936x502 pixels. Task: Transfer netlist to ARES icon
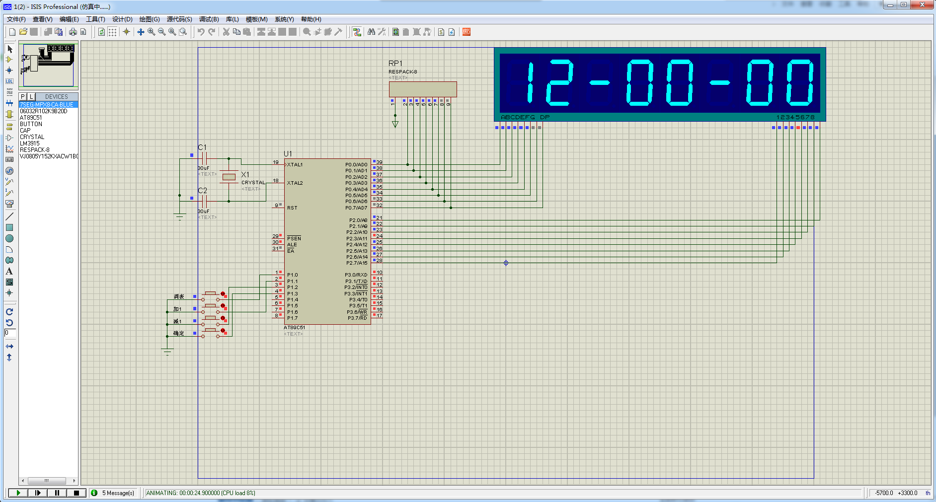click(467, 32)
